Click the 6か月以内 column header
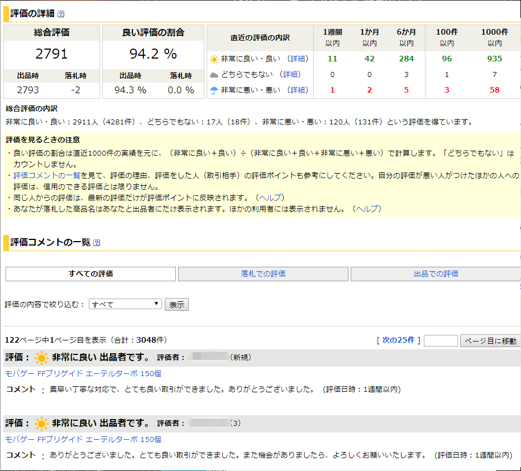The image size is (521, 471). tap(407, 37)
